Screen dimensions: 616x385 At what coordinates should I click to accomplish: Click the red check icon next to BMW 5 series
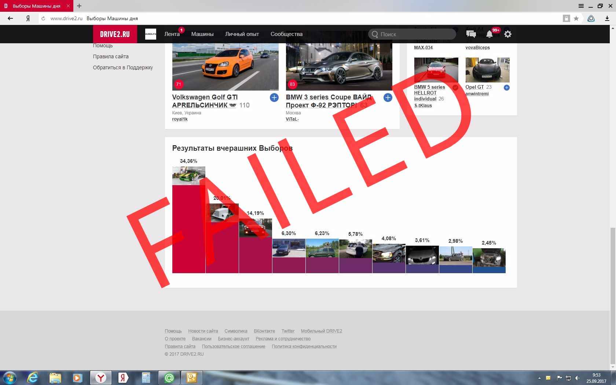coord(455,88)
